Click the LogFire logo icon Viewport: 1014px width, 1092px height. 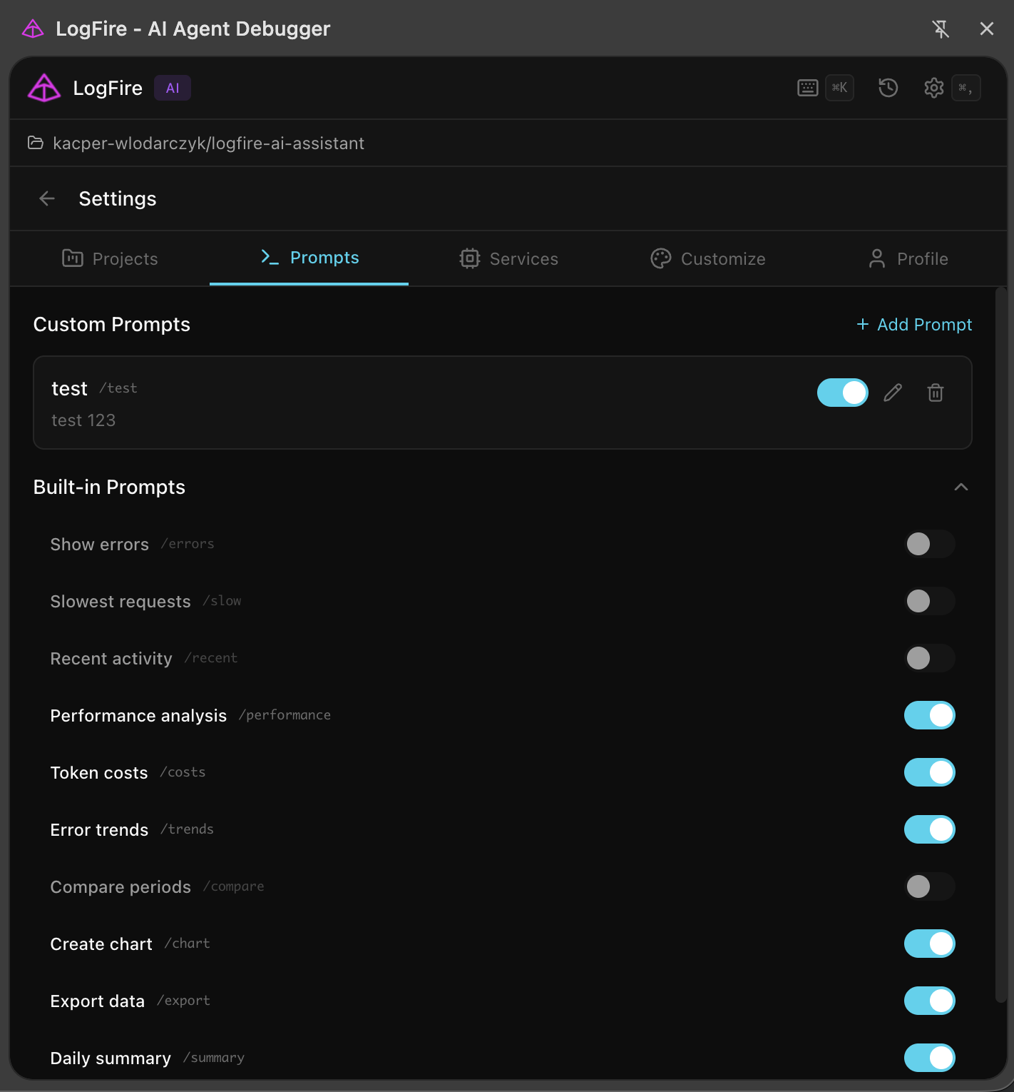[44, 88]
